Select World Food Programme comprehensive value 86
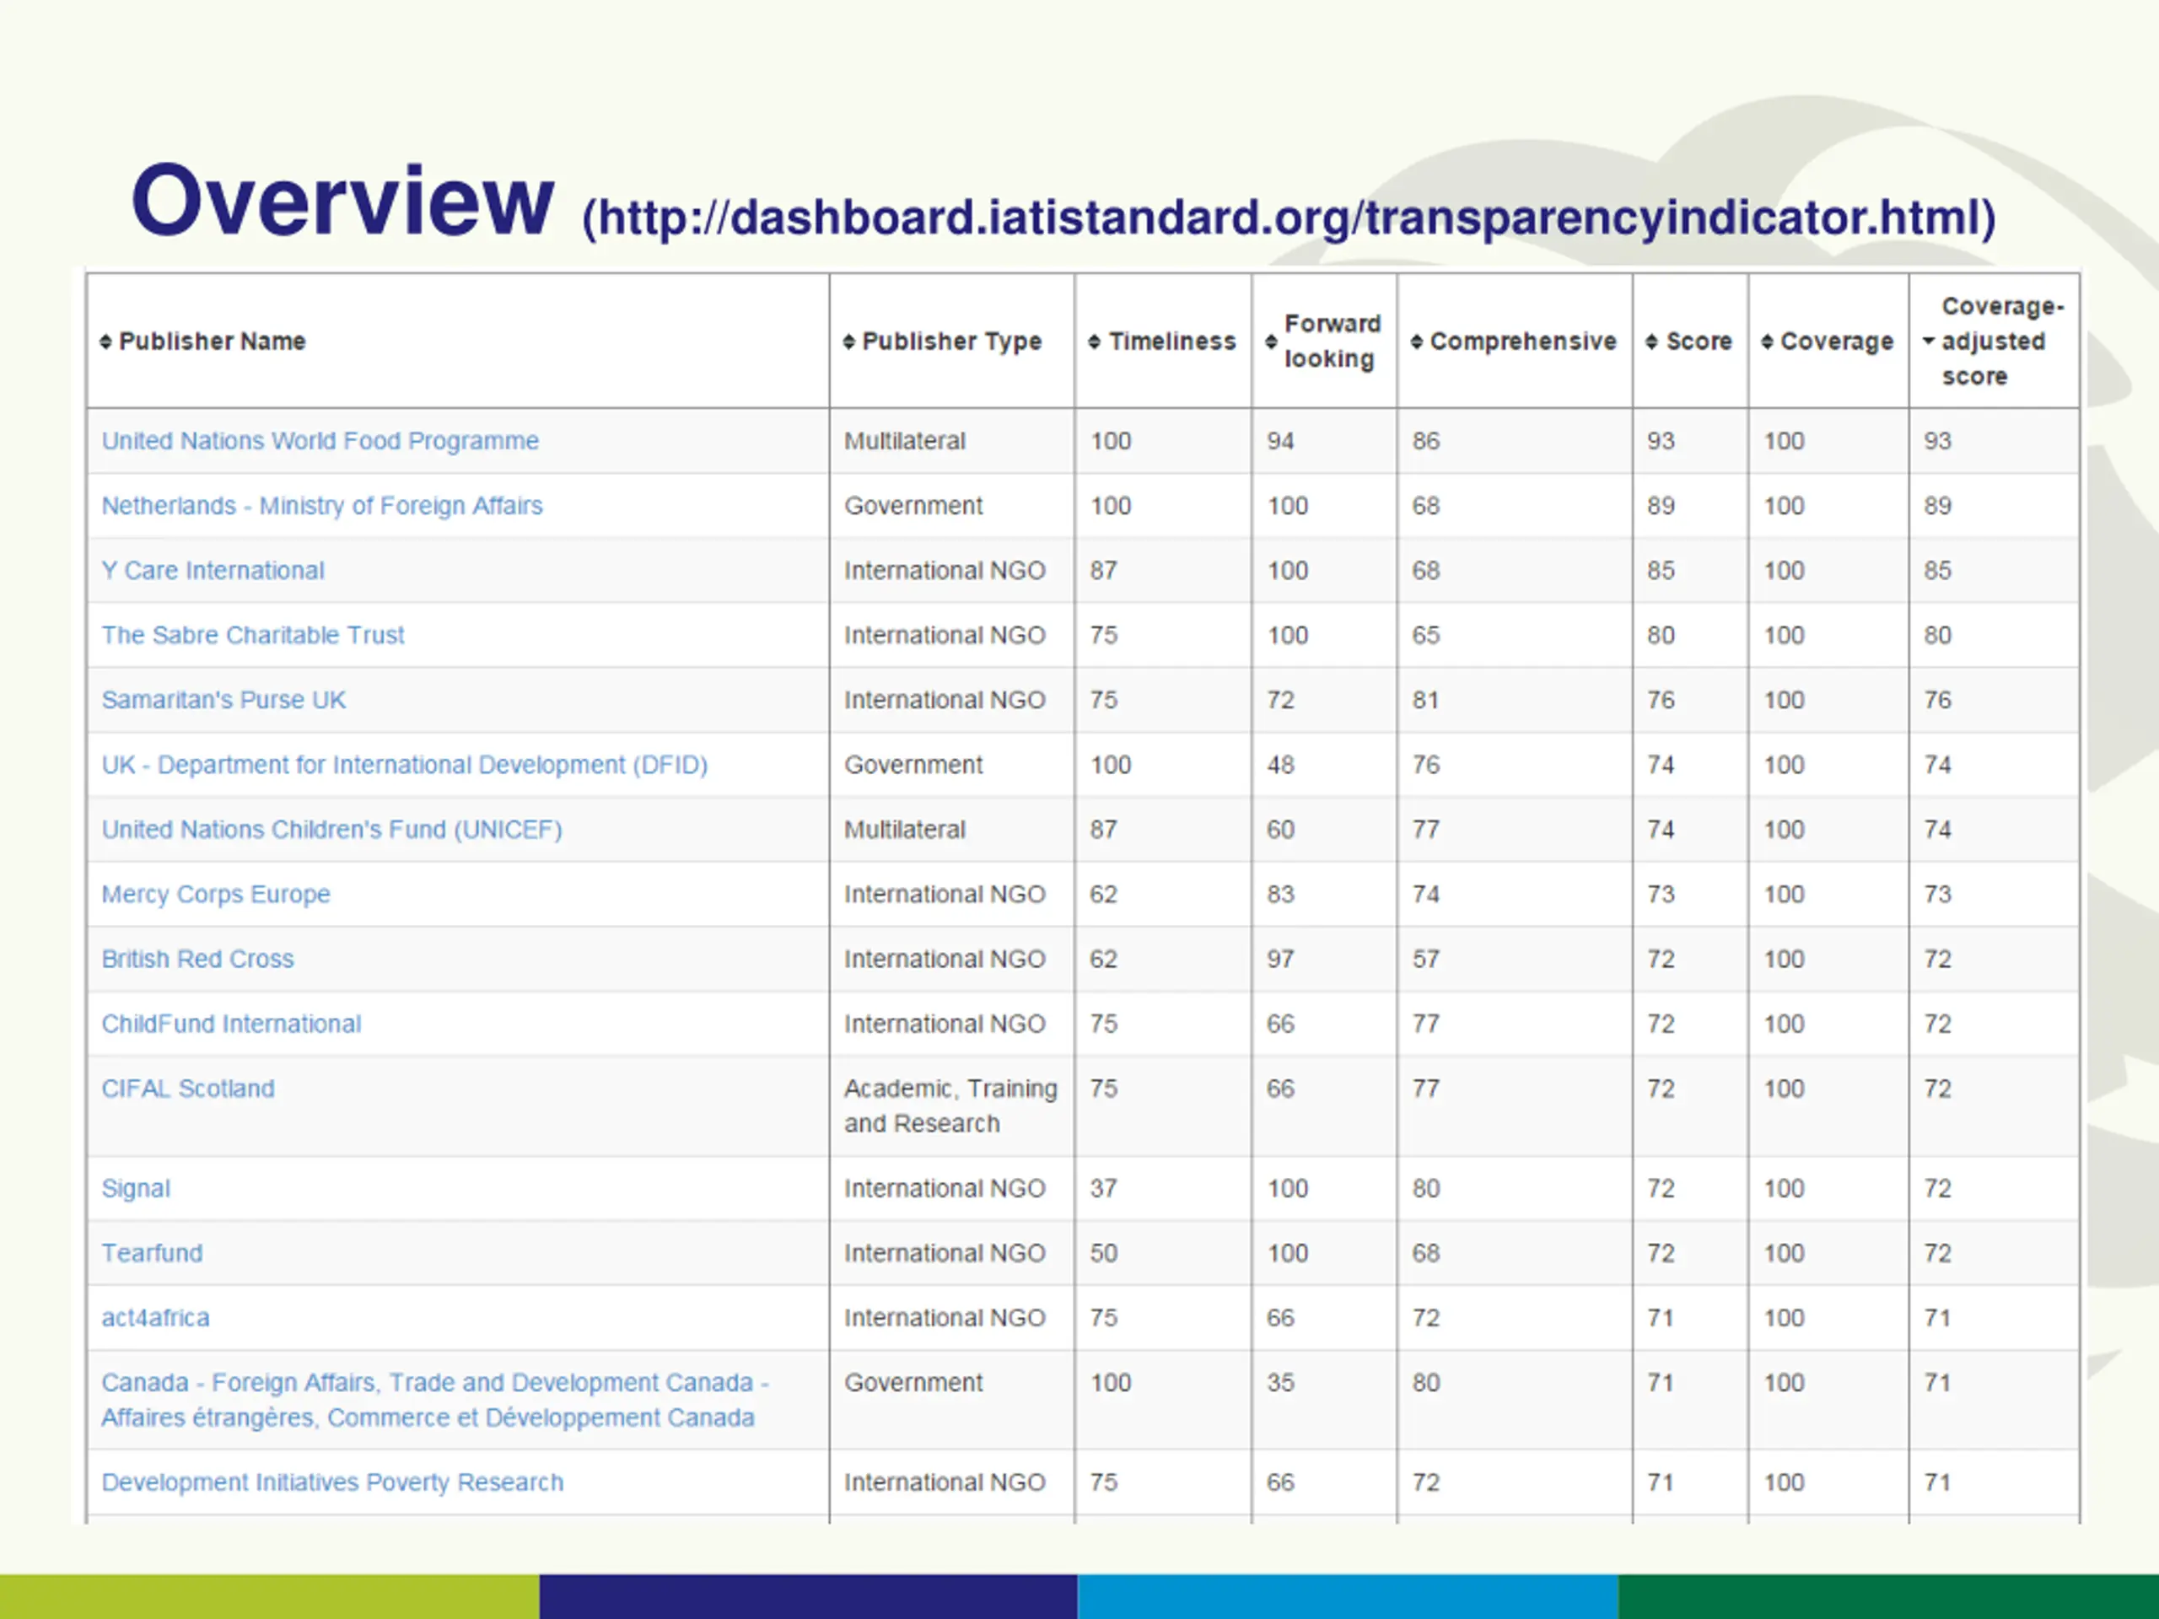The height and width of the screenshot is (1619, 2159). 1426,441
